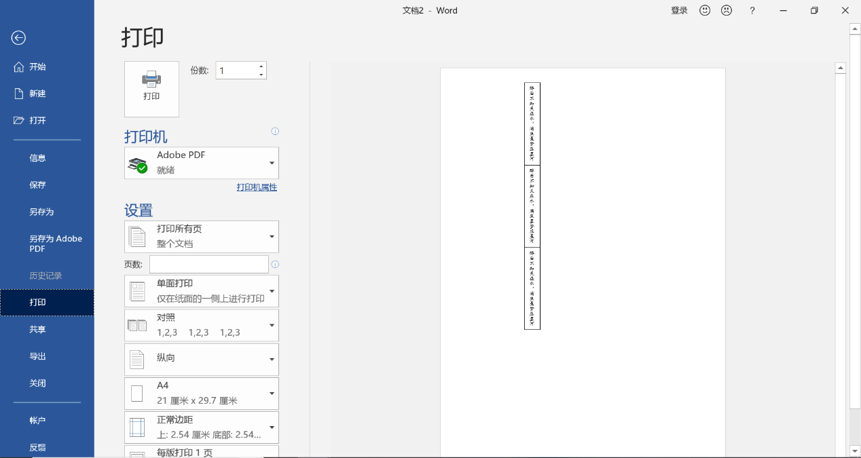Click the back arrow to exit backstage
861x458 pixels.
pos(18,38)
